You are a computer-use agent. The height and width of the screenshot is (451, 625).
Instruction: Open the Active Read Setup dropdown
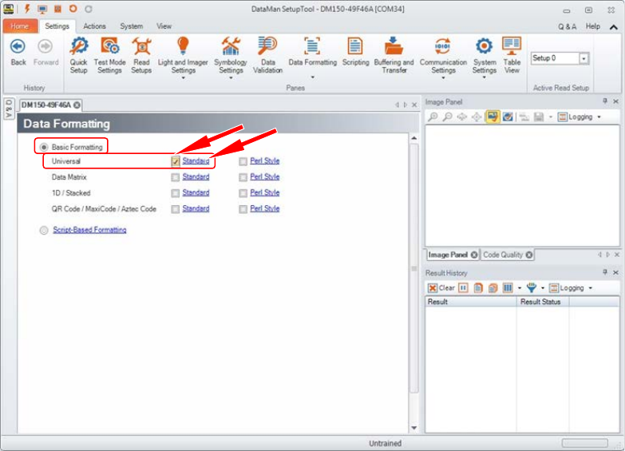point(584,58)
